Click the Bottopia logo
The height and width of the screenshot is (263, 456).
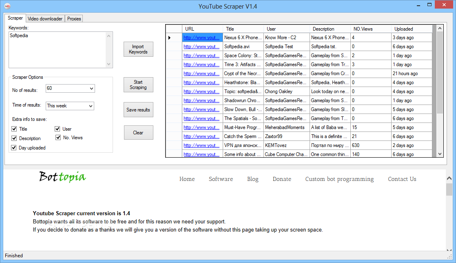click(62, 177)
